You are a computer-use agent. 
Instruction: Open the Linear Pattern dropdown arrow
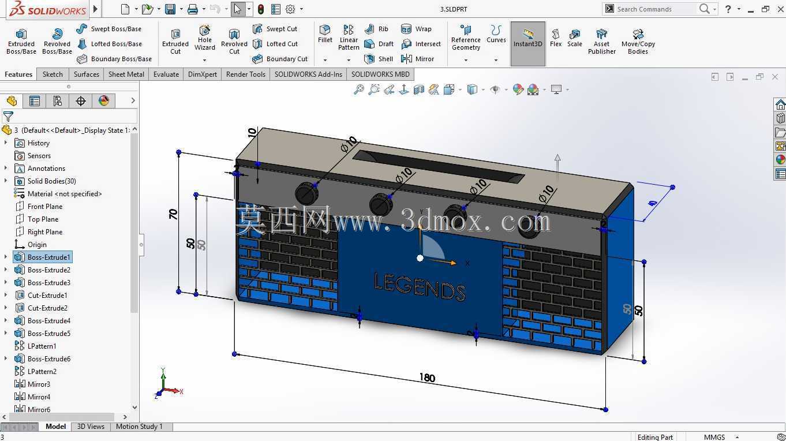pos(349,60)
